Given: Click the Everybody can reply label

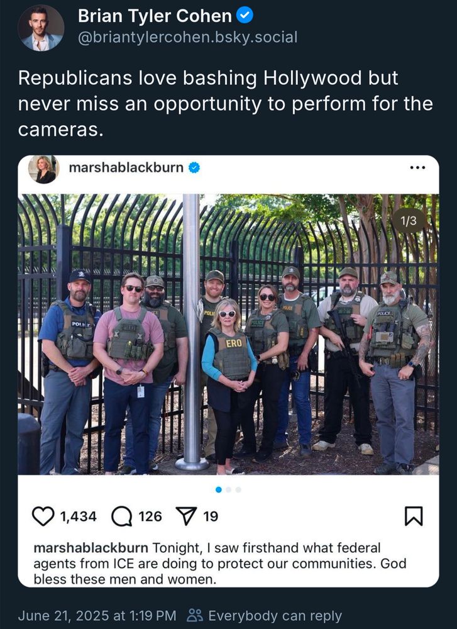Looking at the screenshot, I should [275, 615].
